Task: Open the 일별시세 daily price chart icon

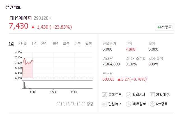Action: coord(128,95)
